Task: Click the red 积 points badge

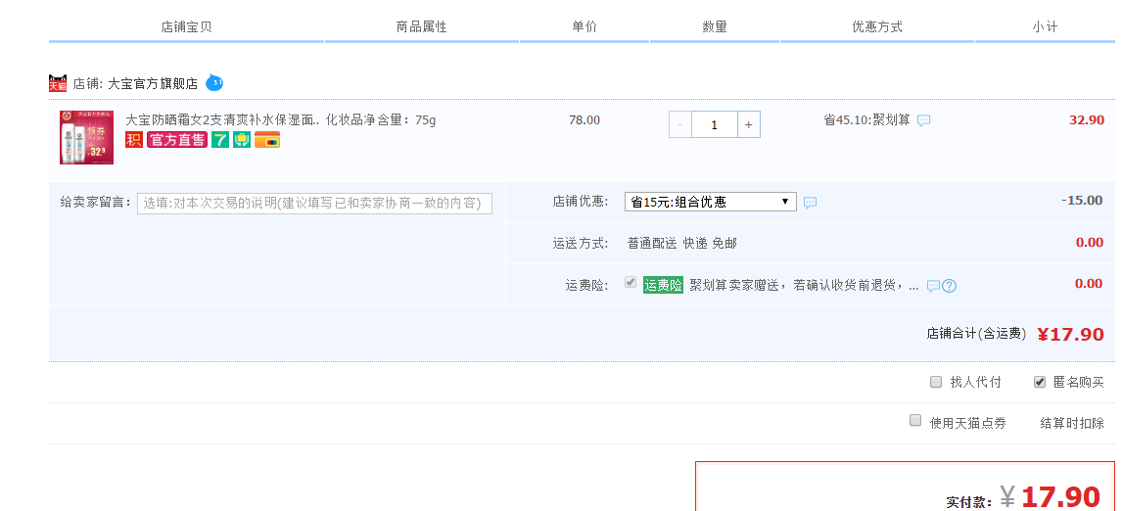Action: click(134, 140)
